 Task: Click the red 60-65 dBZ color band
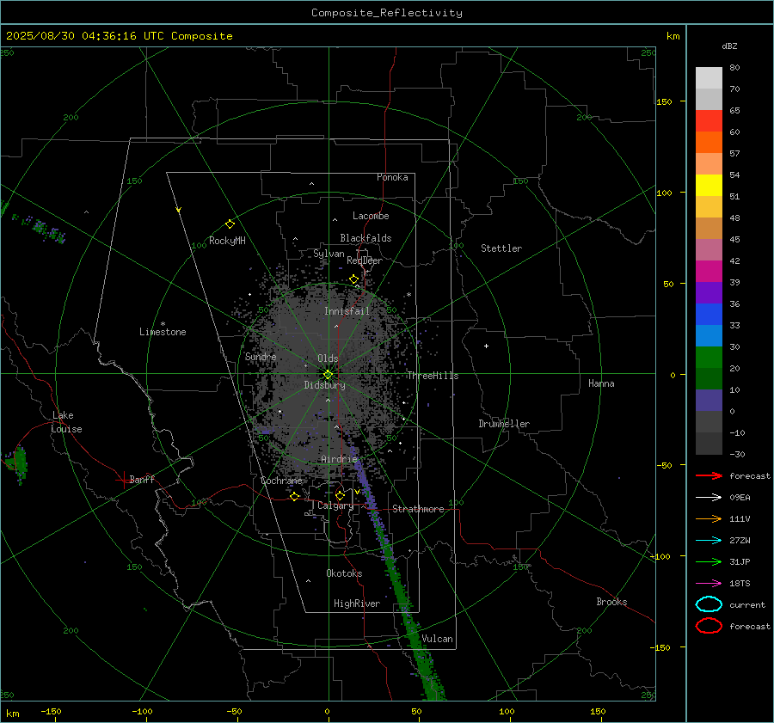709,121
